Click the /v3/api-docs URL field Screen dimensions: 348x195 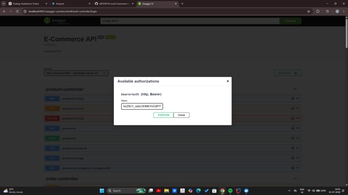tap(190, 21)
